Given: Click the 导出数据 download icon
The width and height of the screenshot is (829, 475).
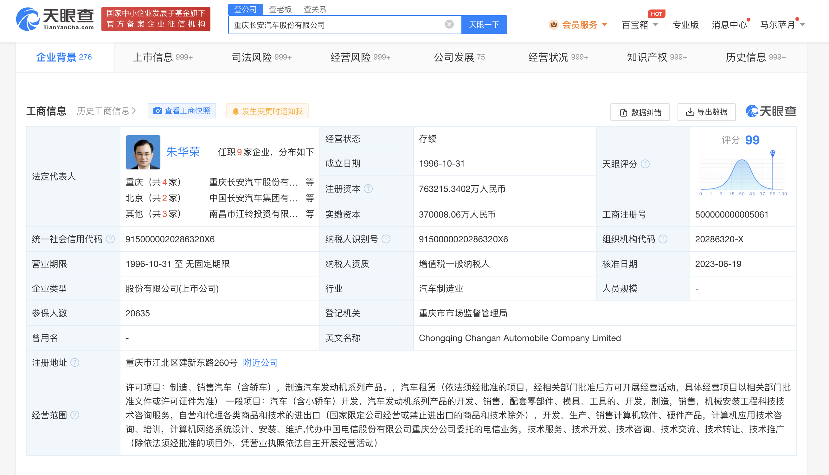Looking at the screenshot, I should [690, 112].
